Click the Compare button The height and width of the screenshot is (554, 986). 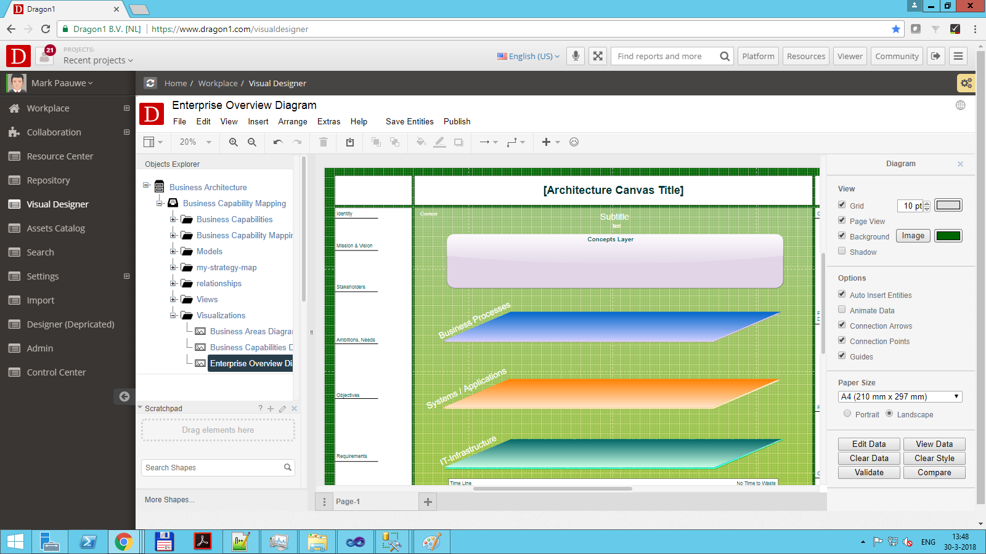pyautogui.click(x=934, y=473)
